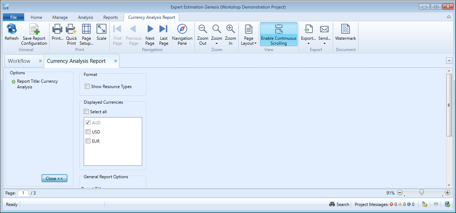
Task: Jump to Last Page
Action: (x=164, y=30)
